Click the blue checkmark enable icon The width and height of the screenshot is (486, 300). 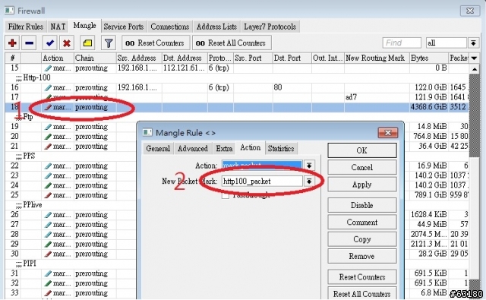click(49, 43)
